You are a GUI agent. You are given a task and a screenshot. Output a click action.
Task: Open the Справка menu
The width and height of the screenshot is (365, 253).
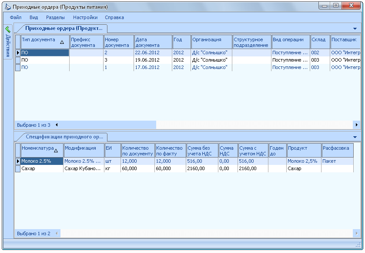(114, 17)
